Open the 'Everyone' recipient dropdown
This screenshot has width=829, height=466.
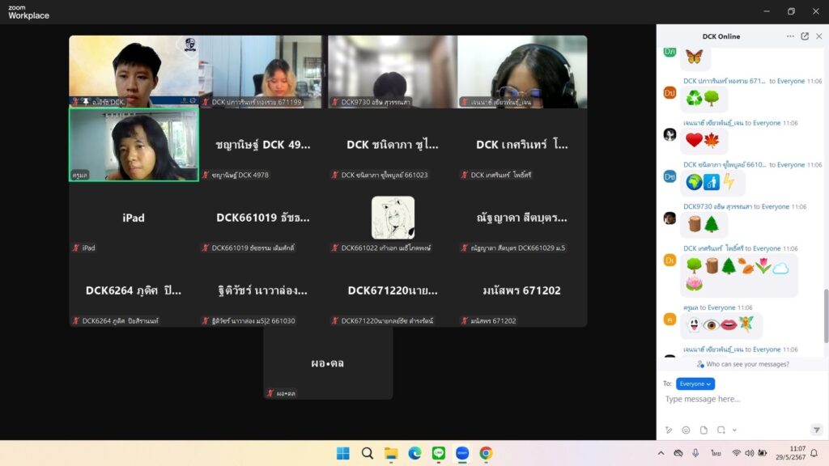click(x=695, y=383)
